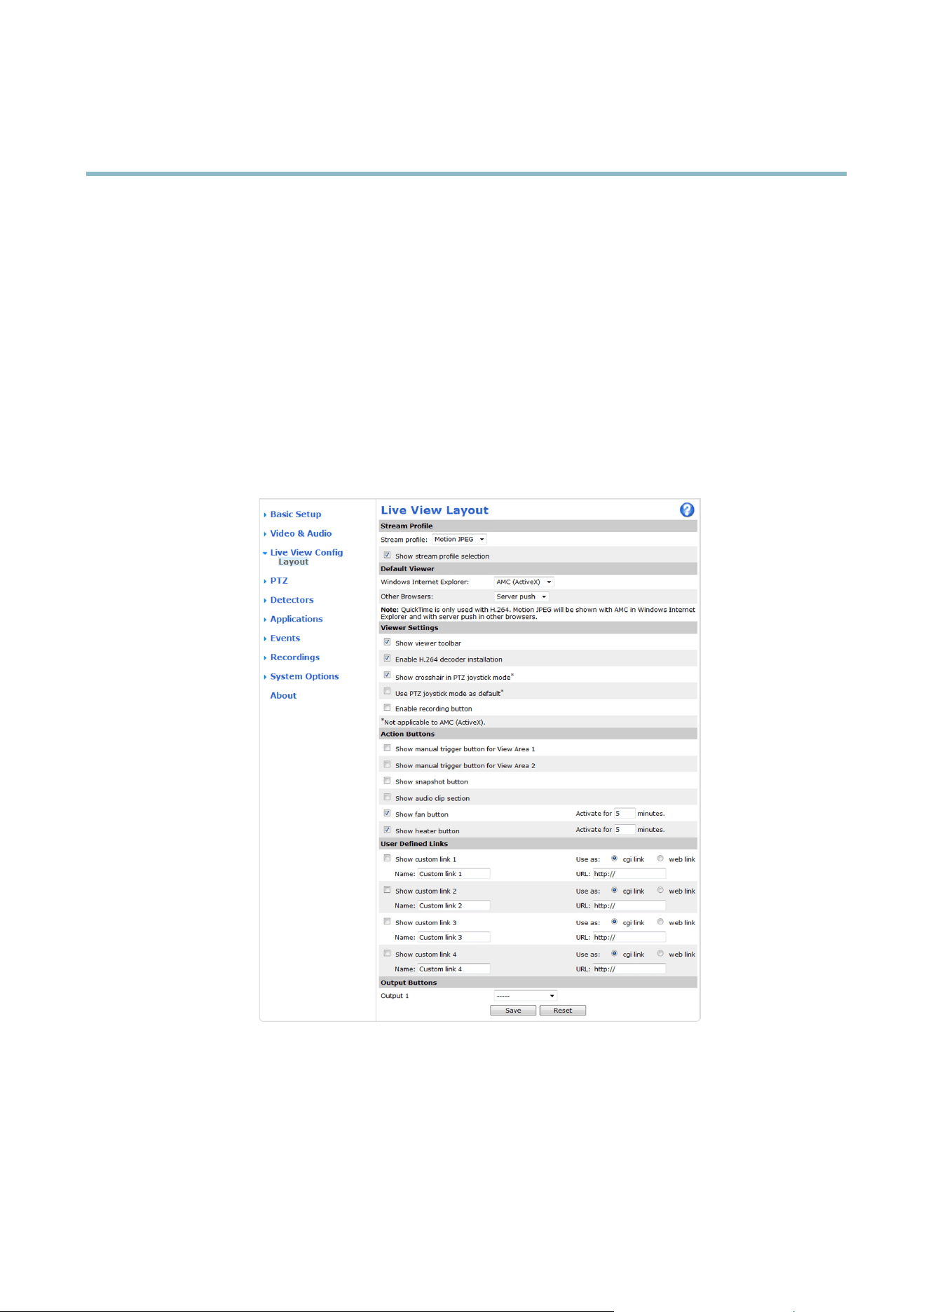Click the URL field for custom link 3
The width and height of the screenshot is (928, 1312).
(x=629, y=937)
